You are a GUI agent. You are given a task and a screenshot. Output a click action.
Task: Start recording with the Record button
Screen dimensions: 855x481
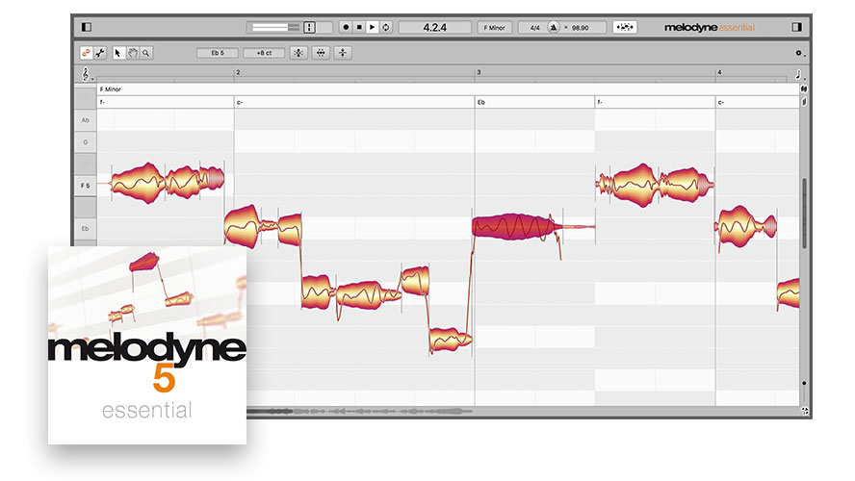tap(346, 27)
